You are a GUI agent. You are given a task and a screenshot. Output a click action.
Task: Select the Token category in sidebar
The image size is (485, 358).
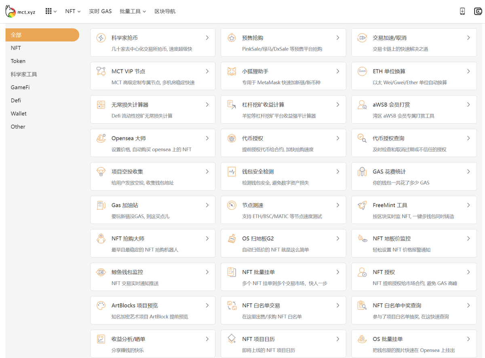tap(18, 61)
